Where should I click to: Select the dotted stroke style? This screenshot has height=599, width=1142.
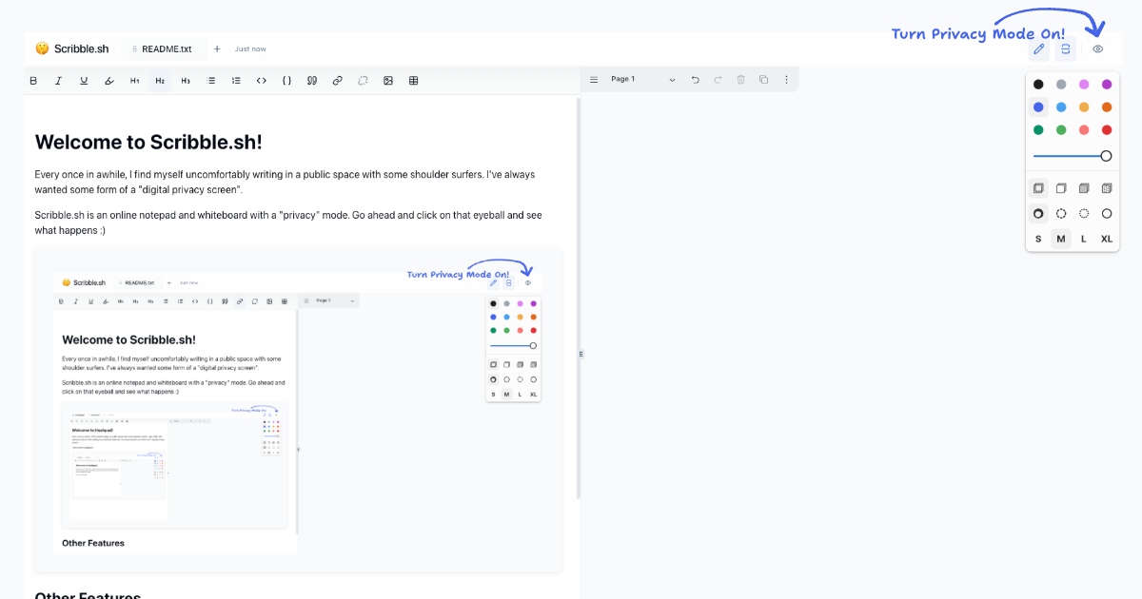[x=1084, y=214]
